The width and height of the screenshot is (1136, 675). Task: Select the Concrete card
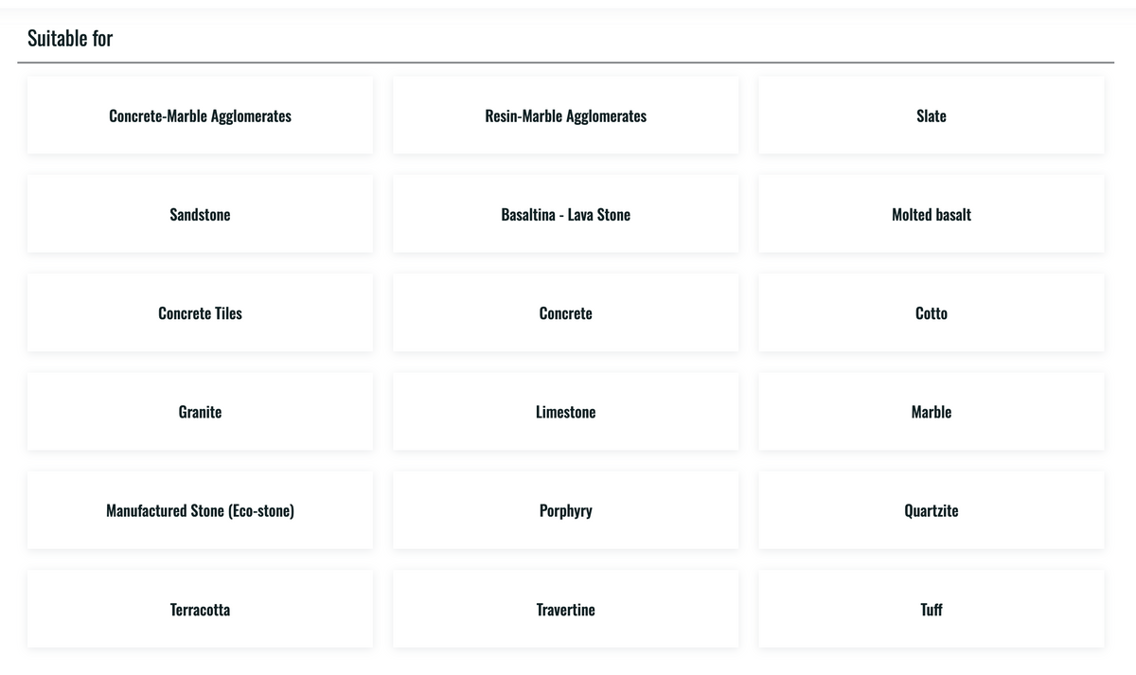pos(565,313)
